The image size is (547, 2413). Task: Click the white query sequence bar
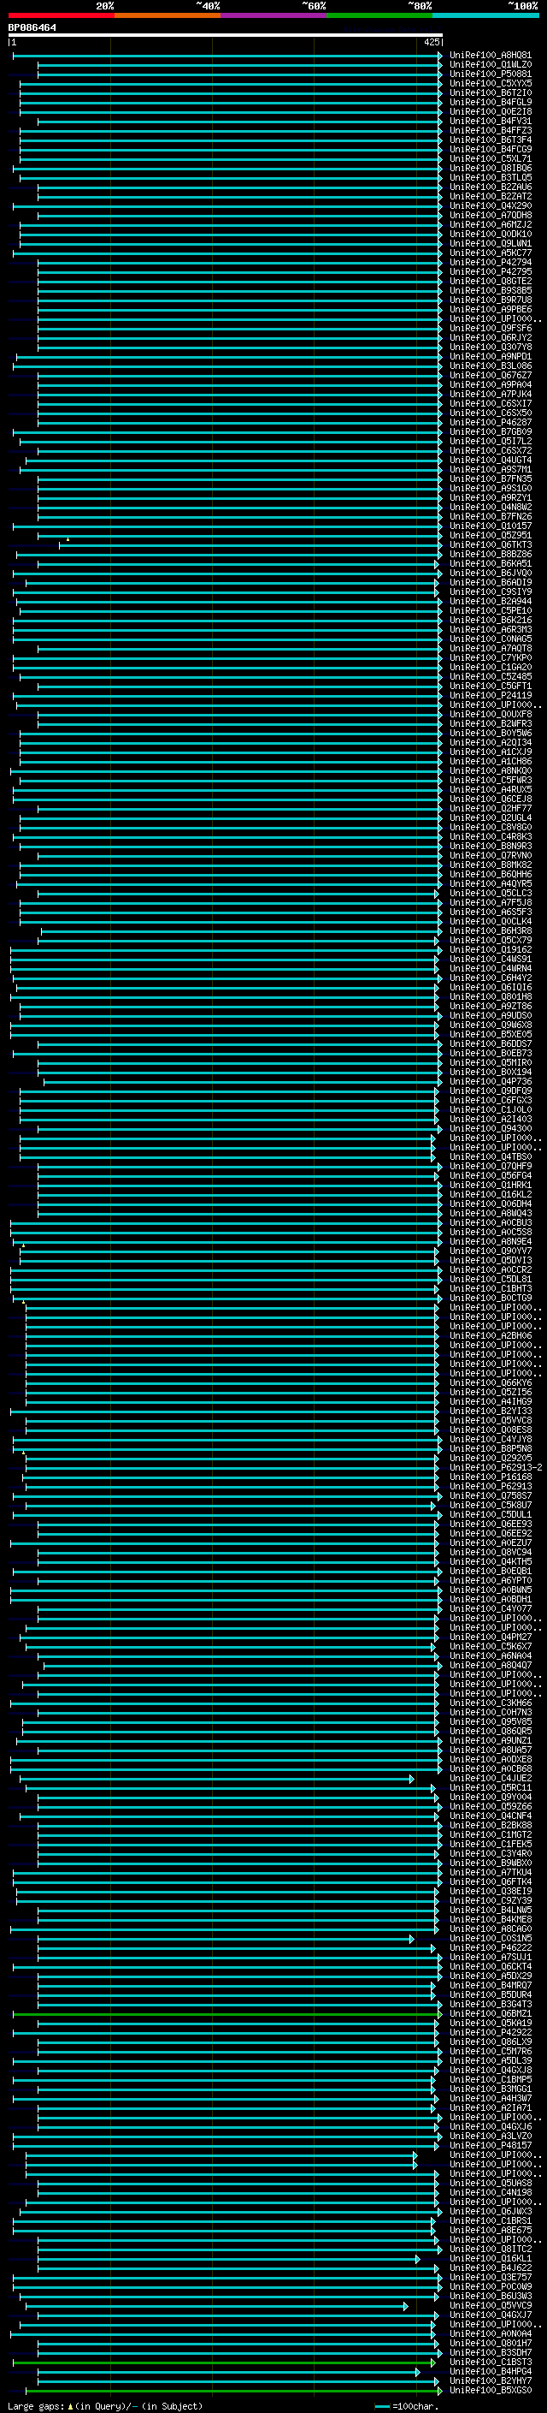[226, 34]
